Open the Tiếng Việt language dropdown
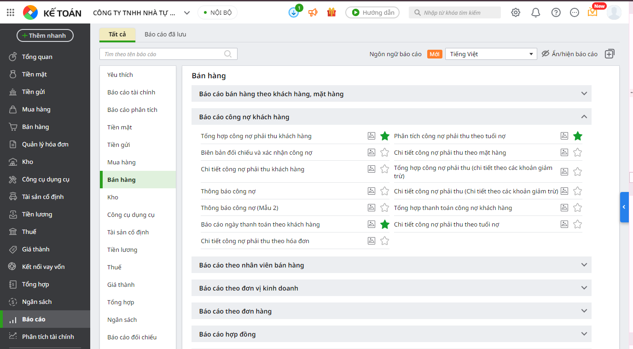Image resolution: width=633 pixels, height=349 pixels. [491, 54]
